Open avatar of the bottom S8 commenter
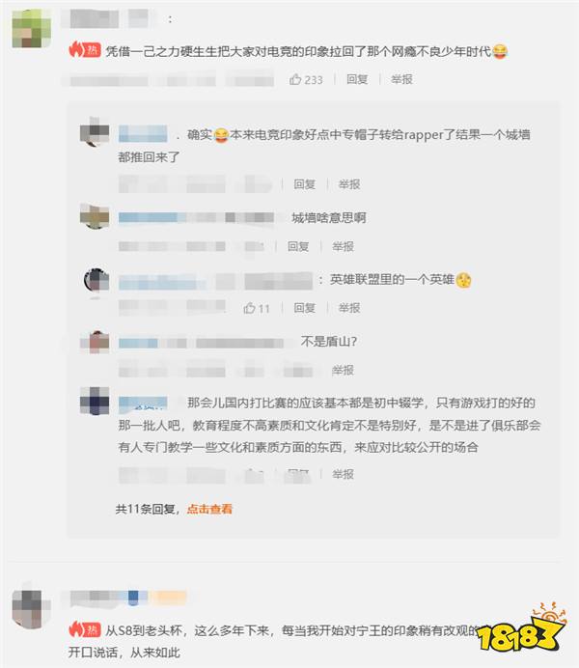The image size is (579, 668). pyautogui.click(x=31, y=608)
